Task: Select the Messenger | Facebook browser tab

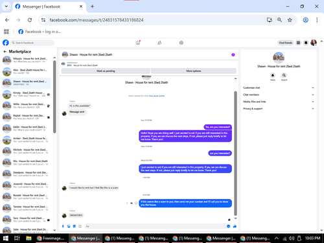Action: point(49,6)
